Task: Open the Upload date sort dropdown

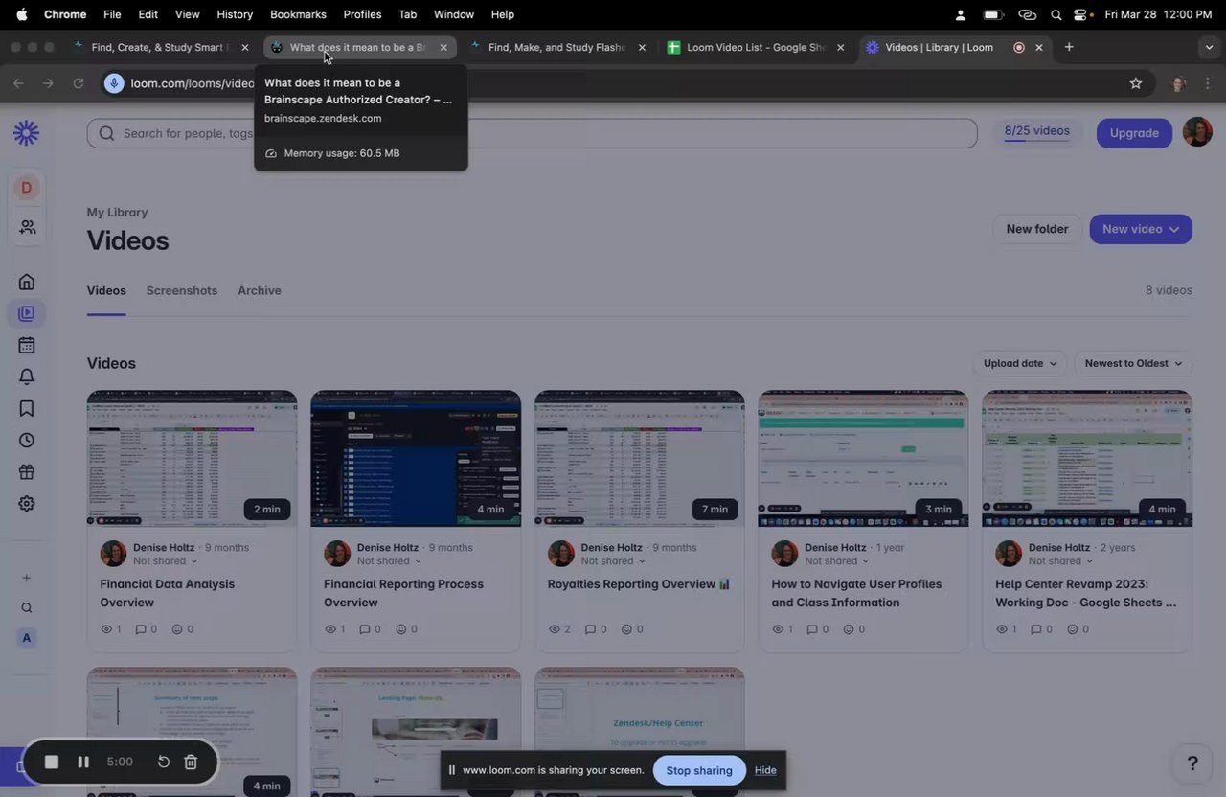Action: click(1020, 363)
